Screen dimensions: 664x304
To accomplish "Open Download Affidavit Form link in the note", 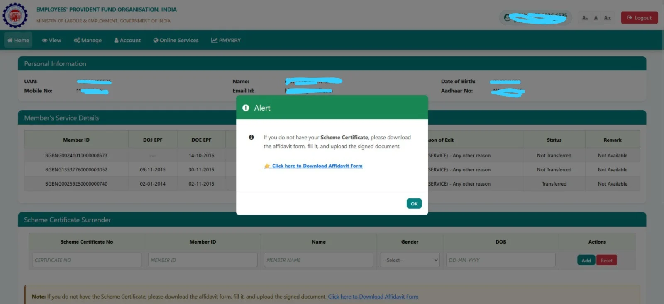I will tap(373, 297).
